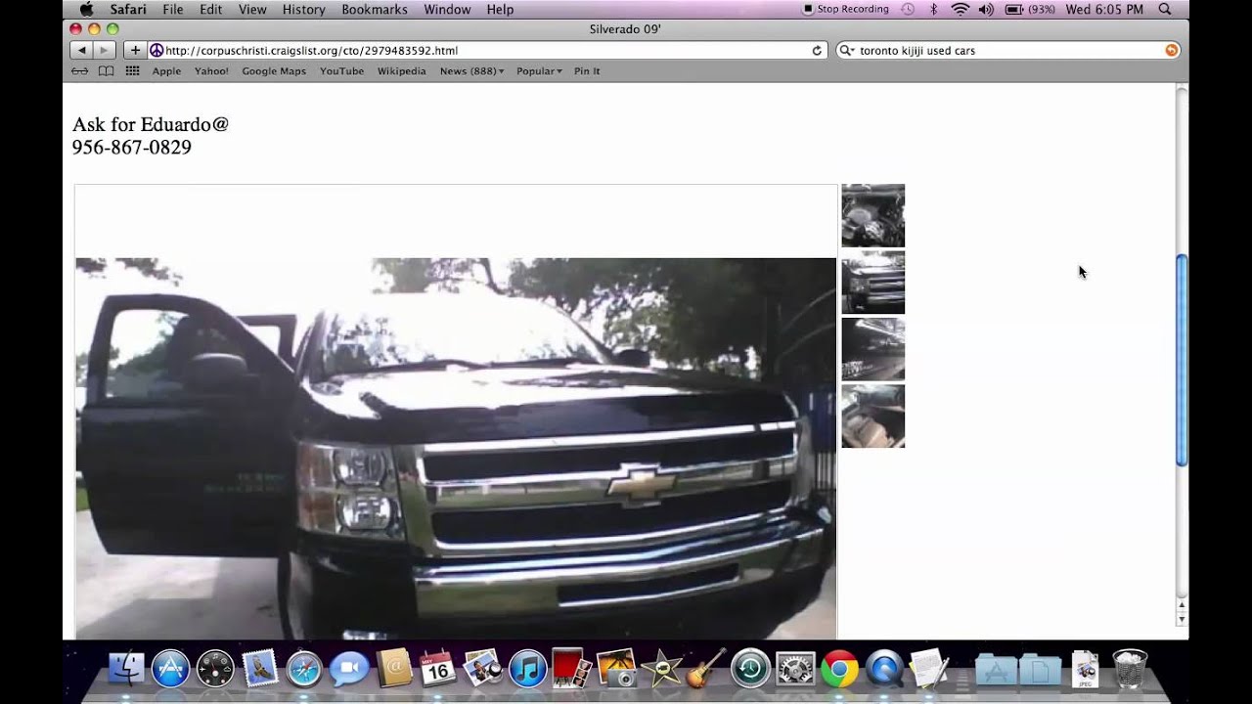Image resolution: width=1252 pixels, height=704 pixels.
Task: Open iTunes from the Dock
Action: tap(527, 670)
